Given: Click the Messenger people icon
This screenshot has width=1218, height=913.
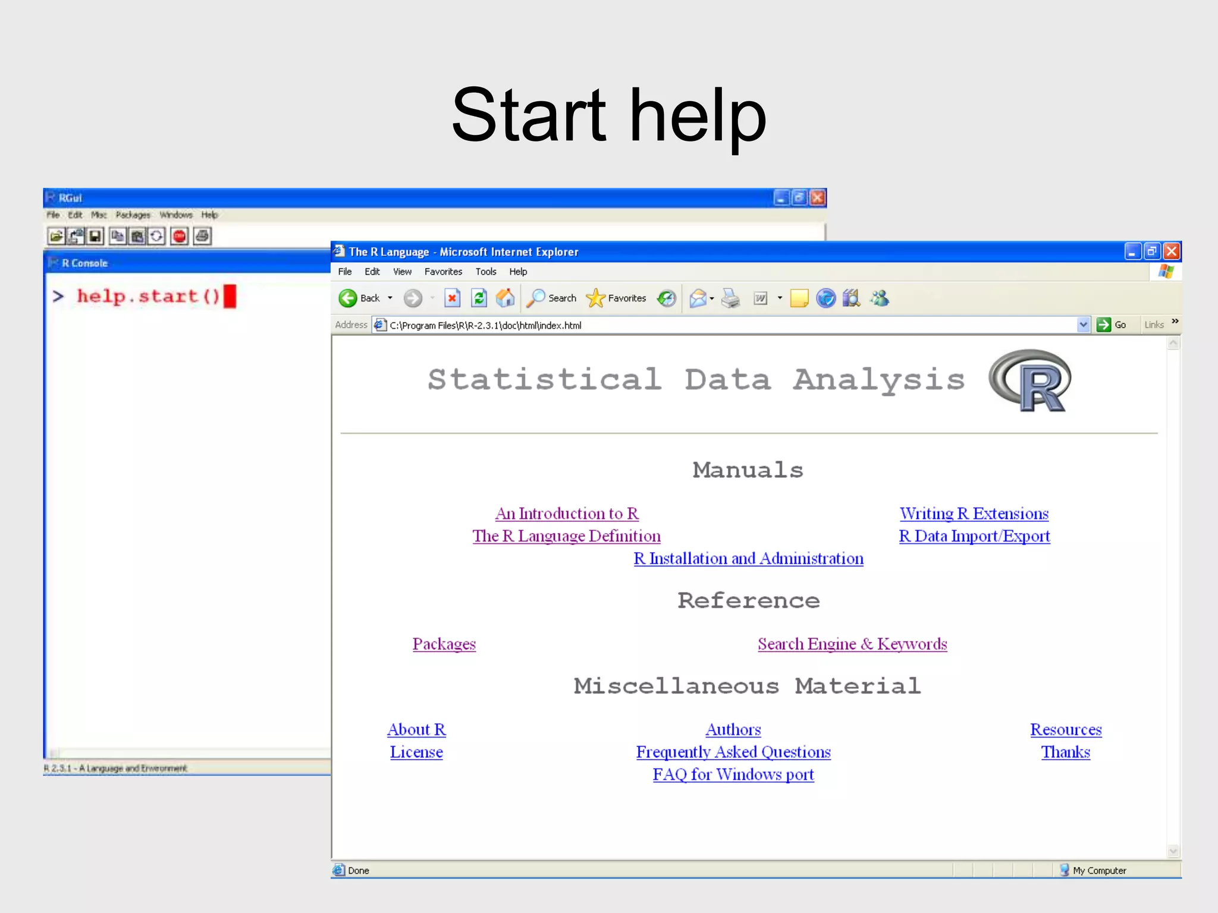Looking at the screenshot, I should [x=880, y=298].
